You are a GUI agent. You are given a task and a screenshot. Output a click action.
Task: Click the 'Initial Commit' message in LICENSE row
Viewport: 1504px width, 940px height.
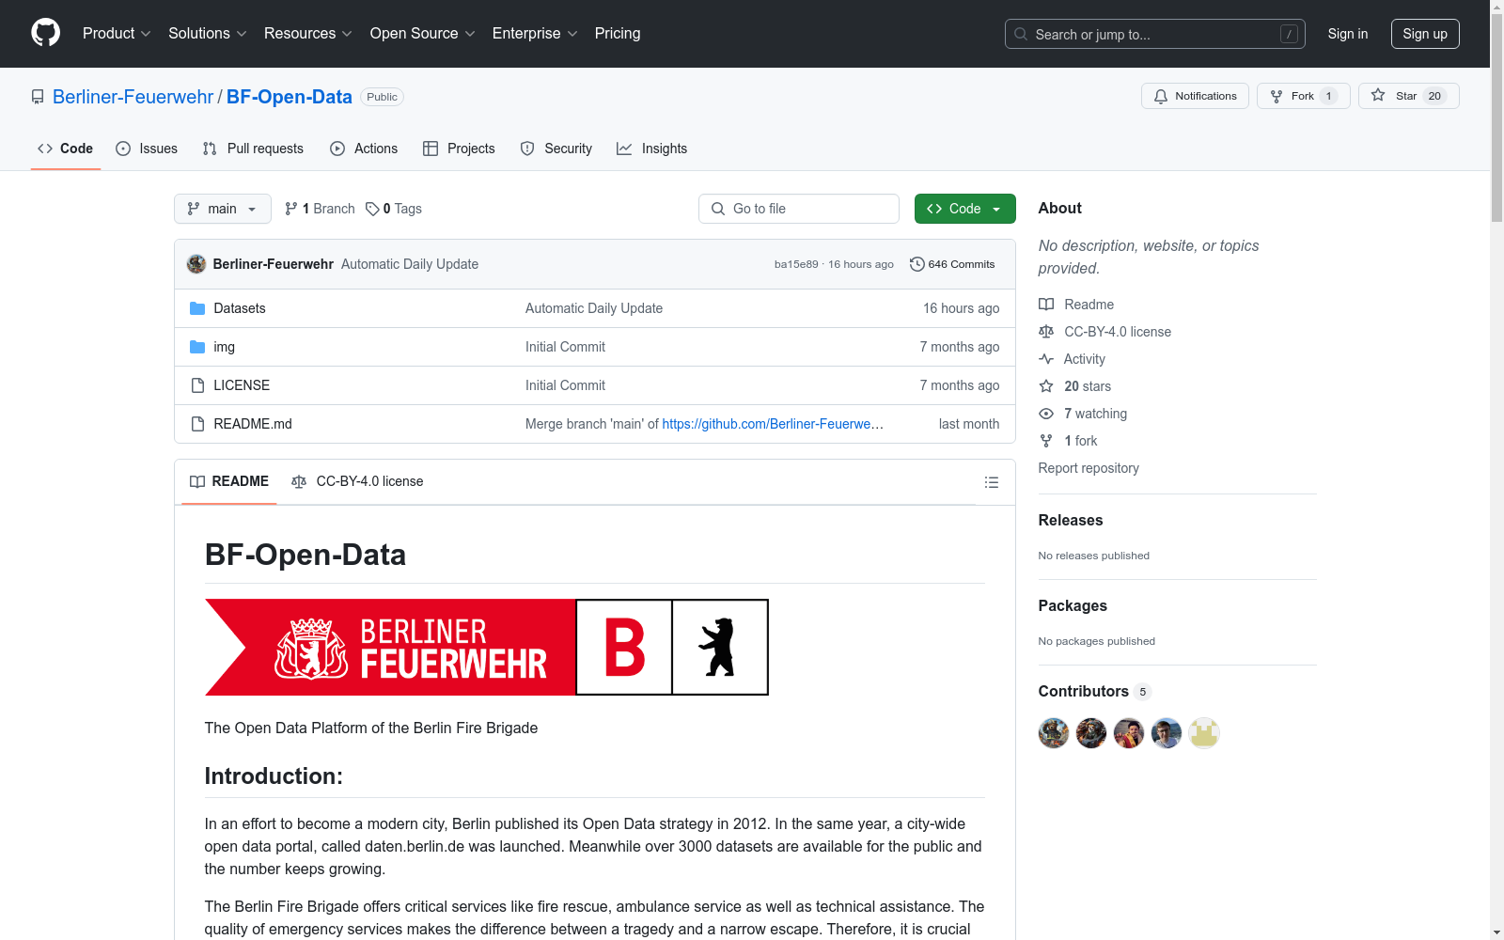point(565,385)
